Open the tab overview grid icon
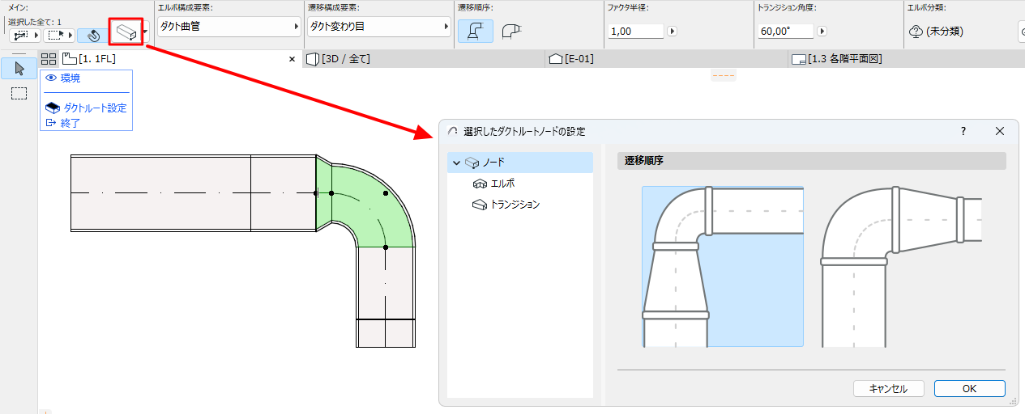 click(49, 59)
